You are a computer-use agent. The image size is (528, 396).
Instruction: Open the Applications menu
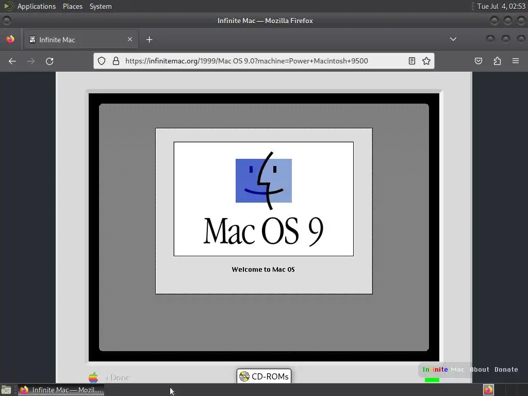(37, 6)
